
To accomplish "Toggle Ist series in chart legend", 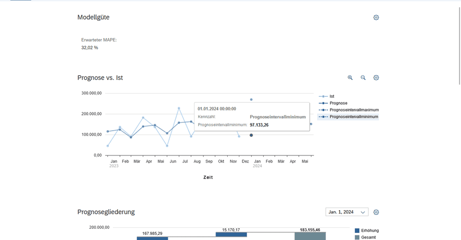I will (x=331, y=96).
